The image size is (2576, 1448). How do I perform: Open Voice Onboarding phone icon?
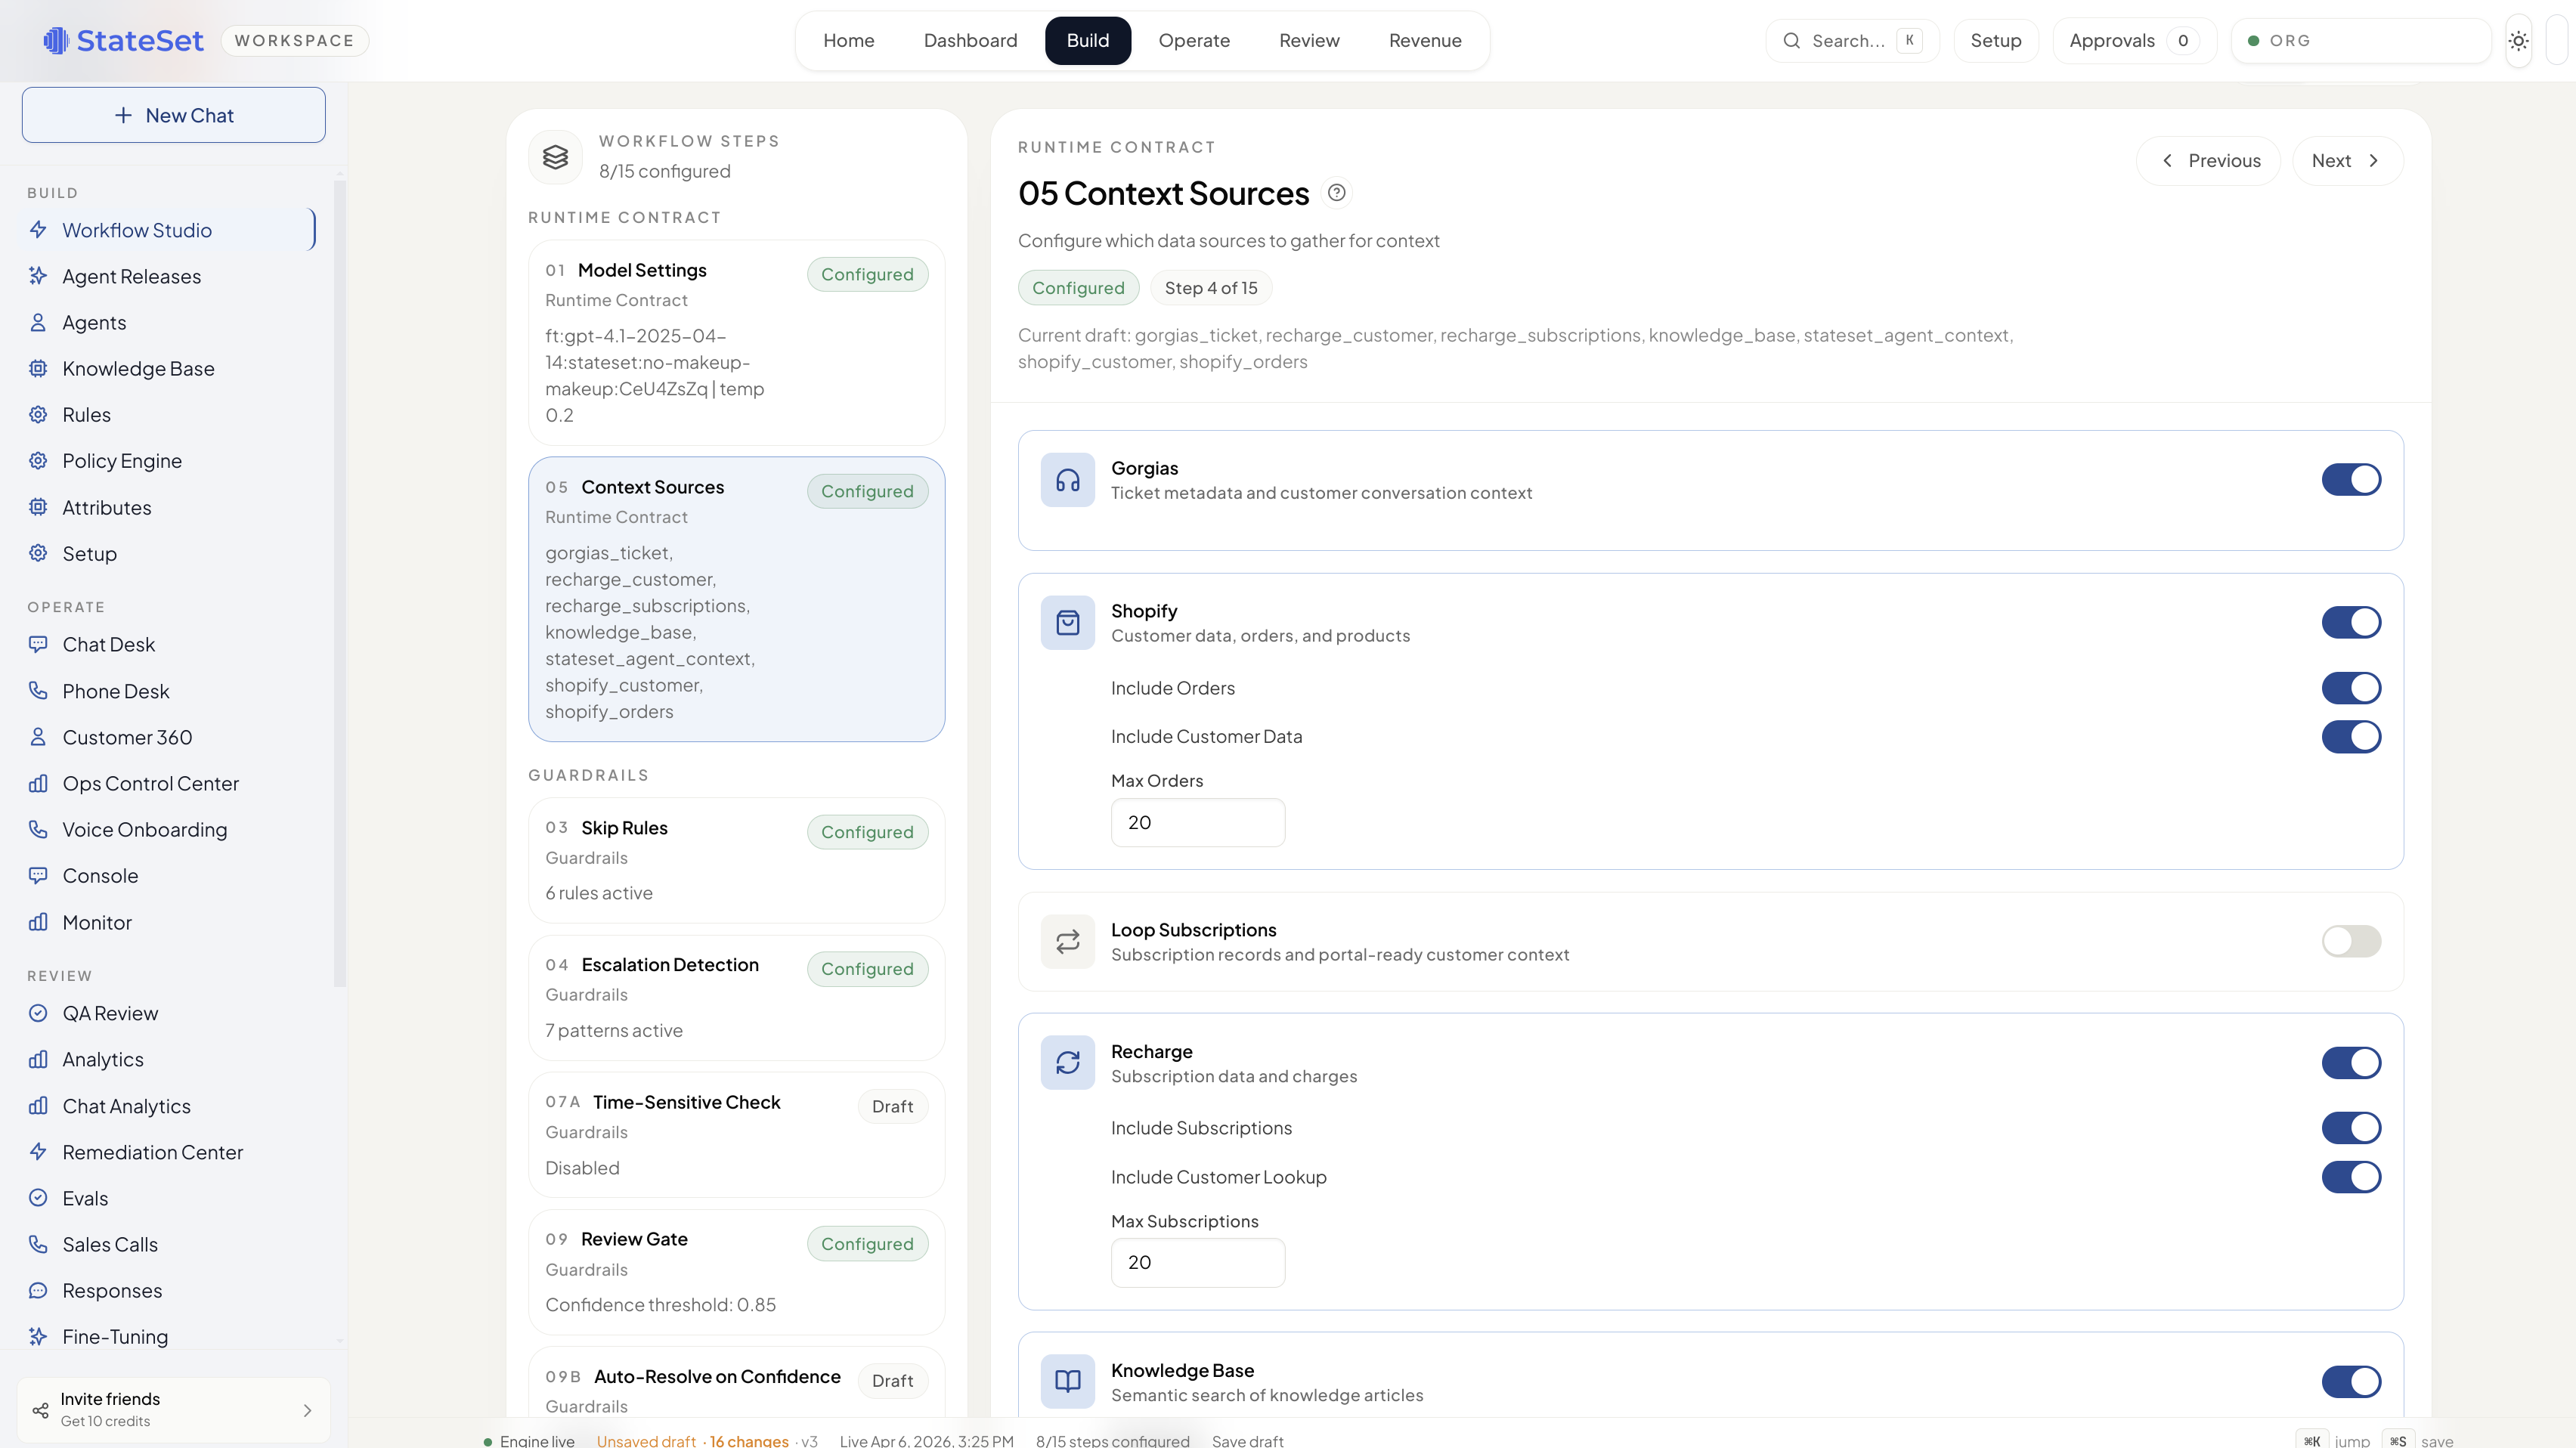point(38,829)
